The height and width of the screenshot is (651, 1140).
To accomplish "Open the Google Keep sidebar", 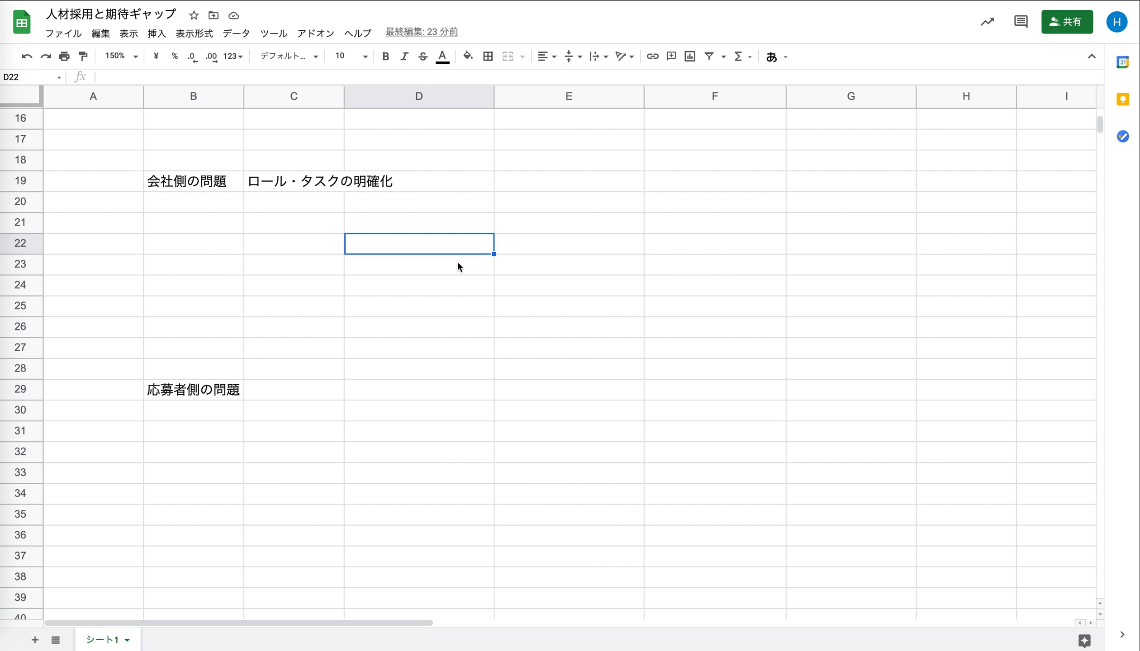I will point(1122,99).
